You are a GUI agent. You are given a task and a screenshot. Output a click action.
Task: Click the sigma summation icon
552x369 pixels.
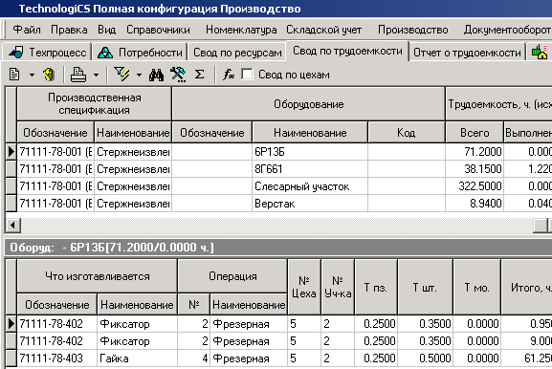tap(200, 75)
